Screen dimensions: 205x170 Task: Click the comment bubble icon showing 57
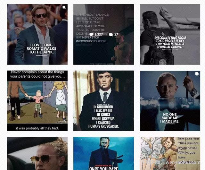pyautogui.click(x=111, y=35)
